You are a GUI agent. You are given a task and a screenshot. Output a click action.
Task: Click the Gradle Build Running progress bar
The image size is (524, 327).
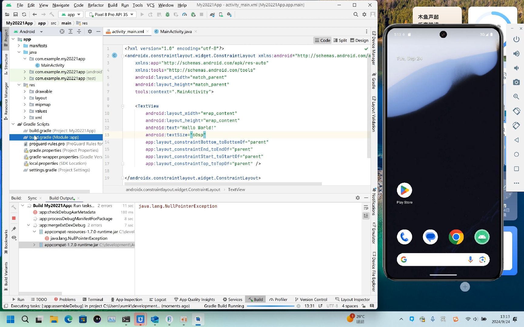270,306
